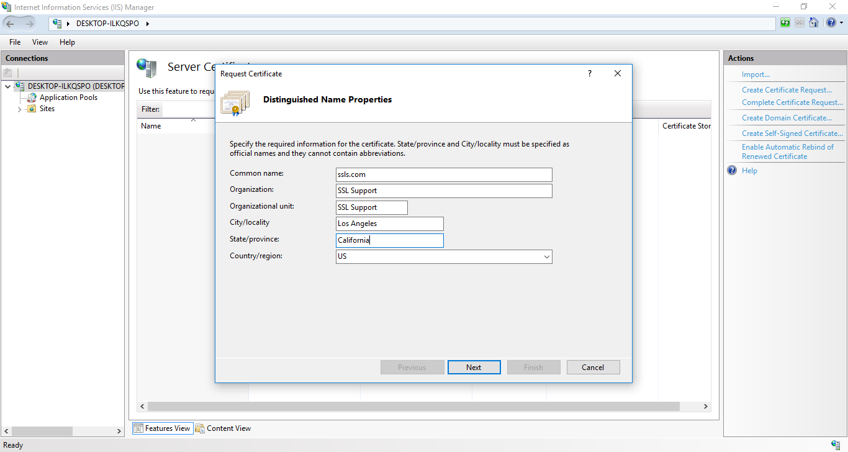
Task: Click the Sites globe icon
Action: (x=32, y=109)
